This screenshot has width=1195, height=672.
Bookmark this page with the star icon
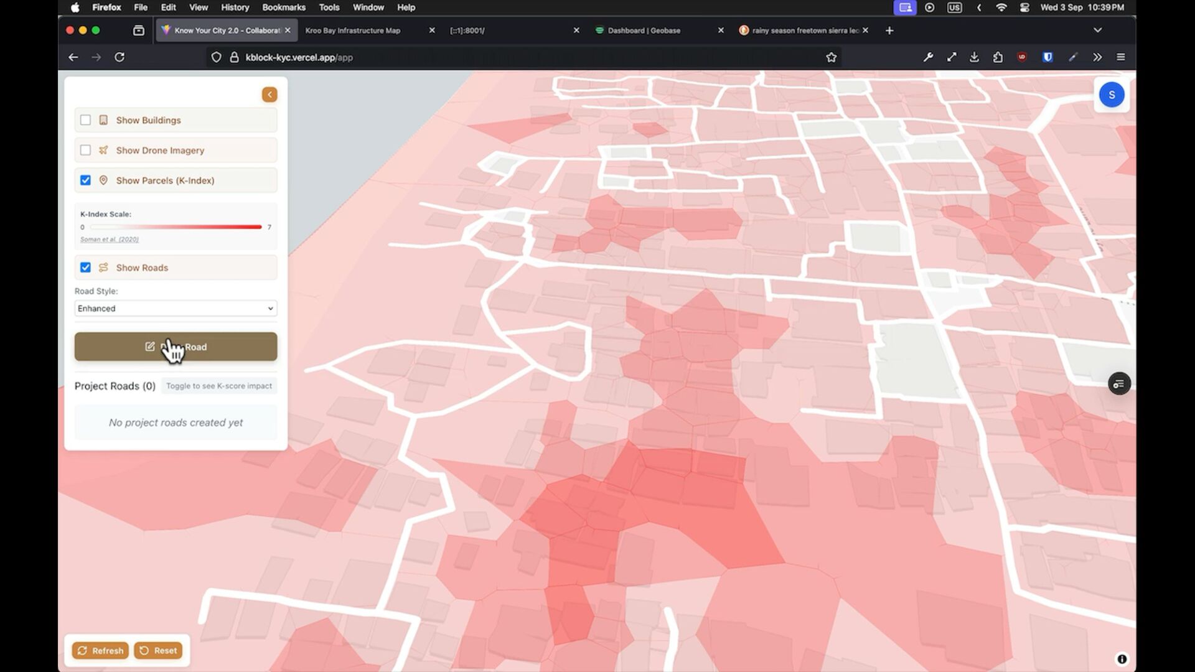pos(831,57)
